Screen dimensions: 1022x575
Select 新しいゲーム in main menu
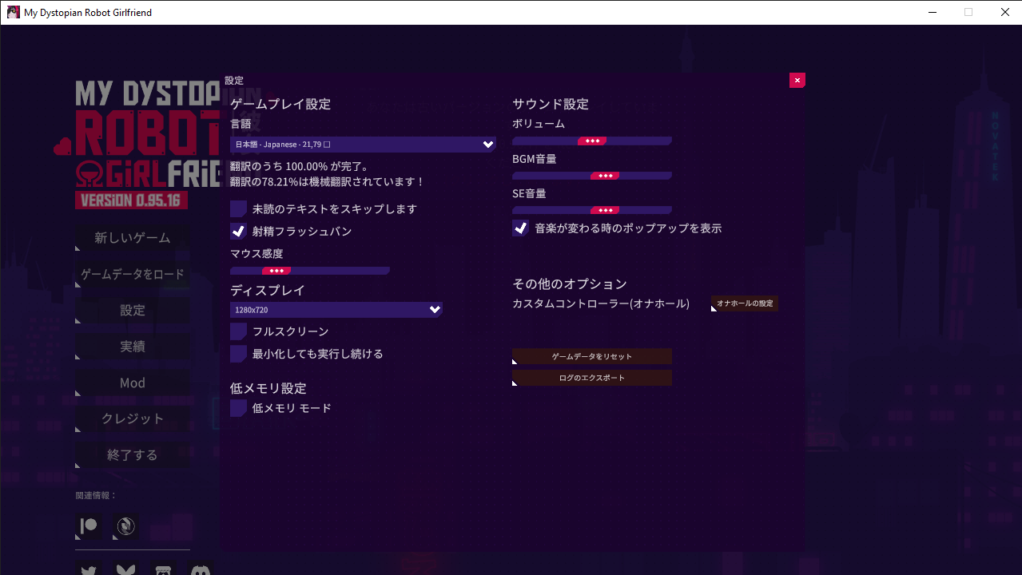(133, 238)
